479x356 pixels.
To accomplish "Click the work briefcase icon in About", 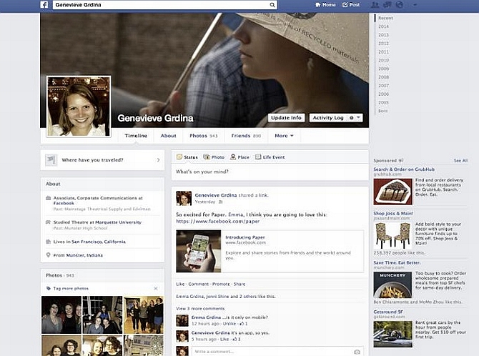I will pyautogui.click(x=48, y=198).
